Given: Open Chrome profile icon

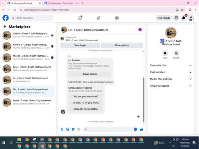Looking at the screenshot, I should 190,10.
